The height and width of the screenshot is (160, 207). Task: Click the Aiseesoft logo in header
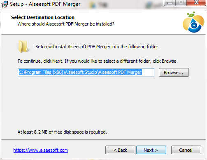pyautogui.click(x=193, y=22)
